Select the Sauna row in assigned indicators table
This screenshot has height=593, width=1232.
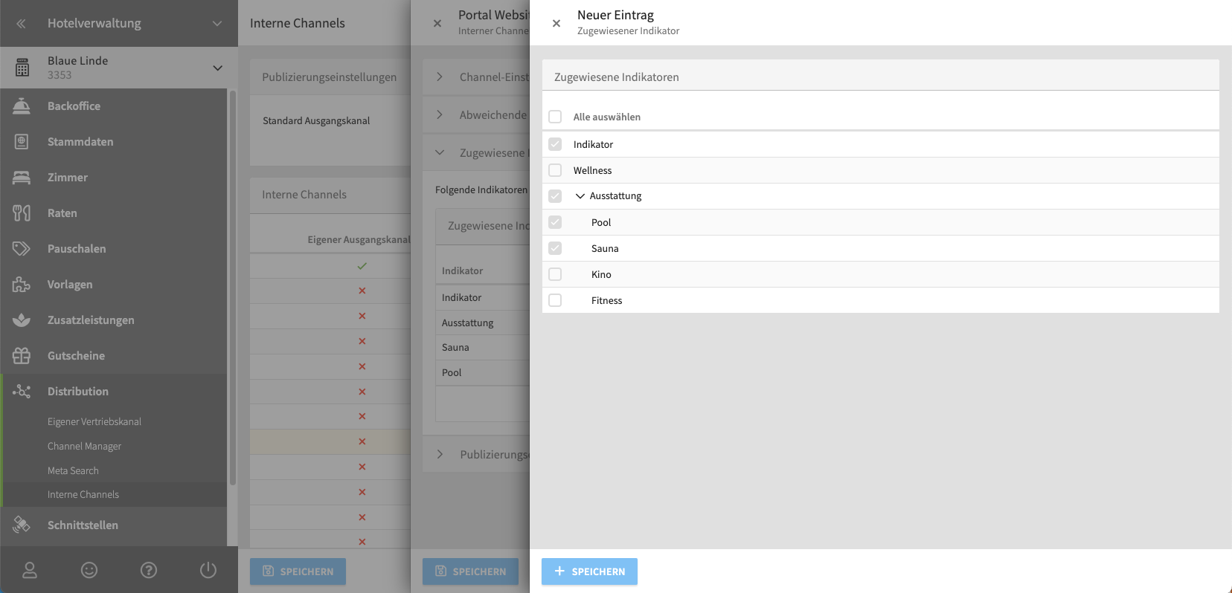click(482, 347)
